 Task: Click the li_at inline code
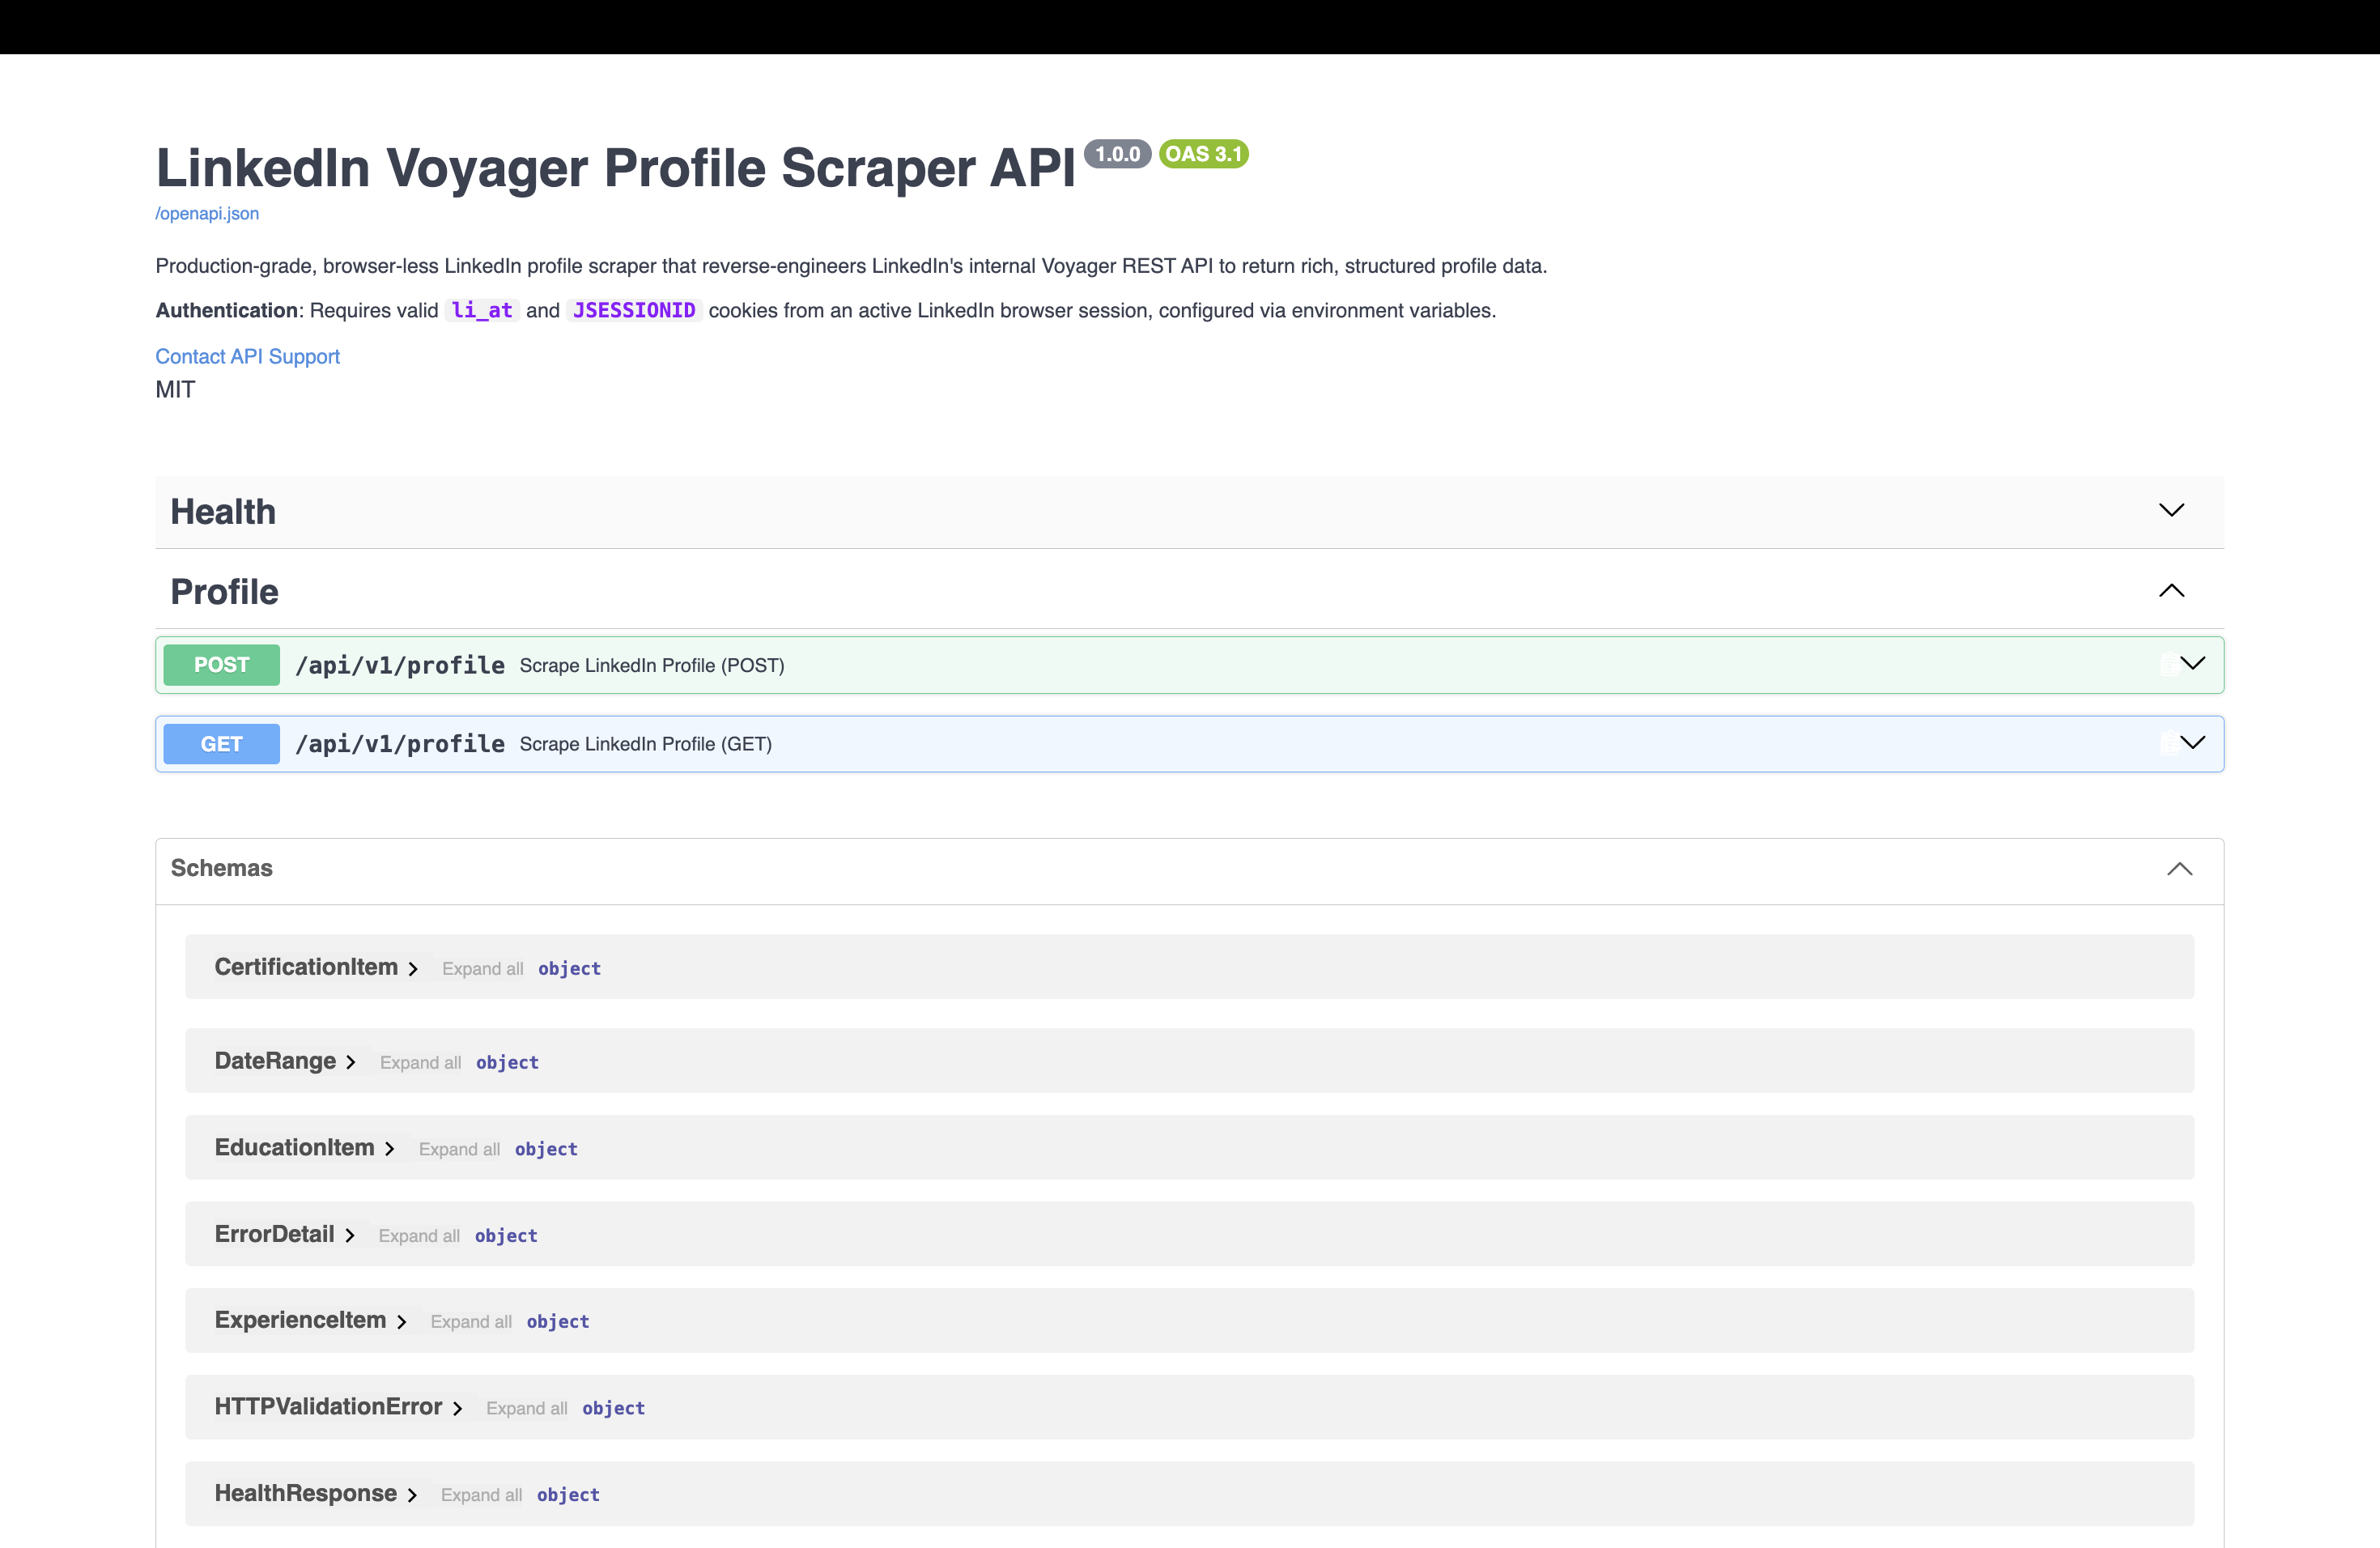pyautogui.click(x=482, y=311)
